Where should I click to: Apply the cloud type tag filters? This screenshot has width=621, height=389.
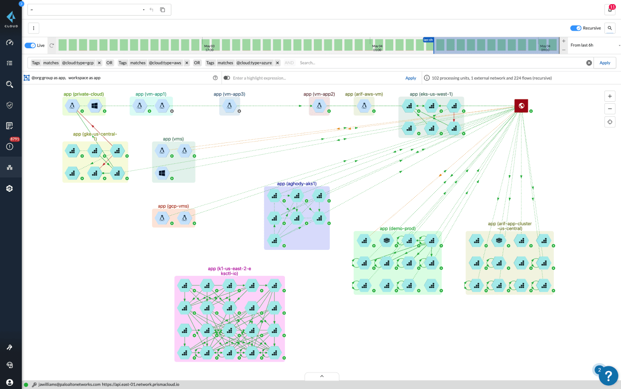605,62
